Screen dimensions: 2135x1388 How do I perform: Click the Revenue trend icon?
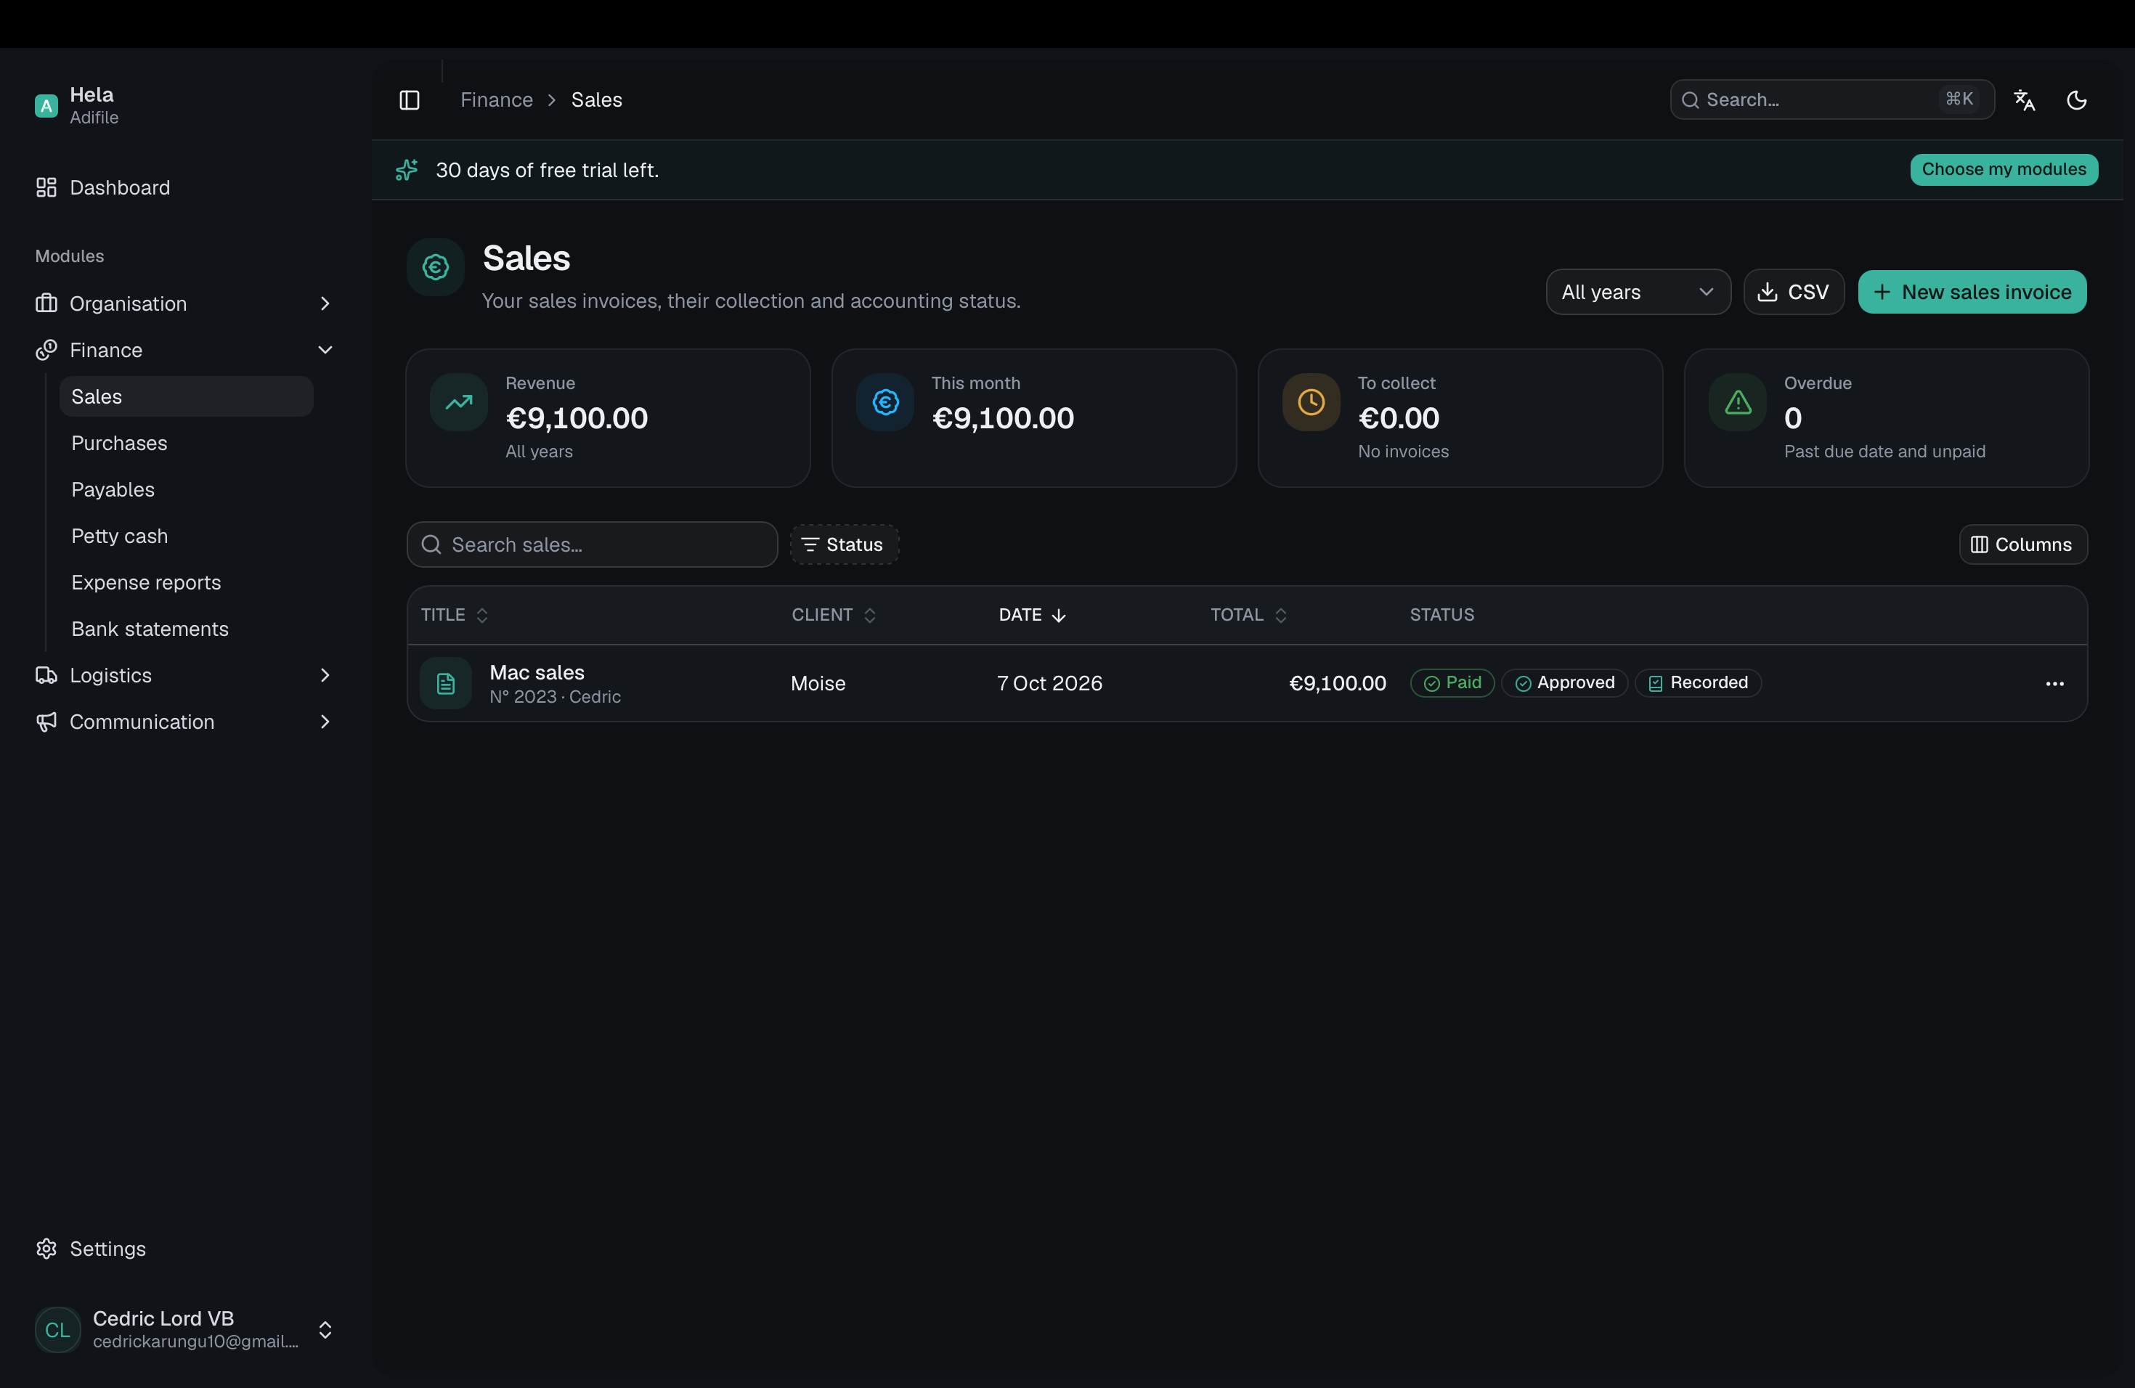pos(458,401)
